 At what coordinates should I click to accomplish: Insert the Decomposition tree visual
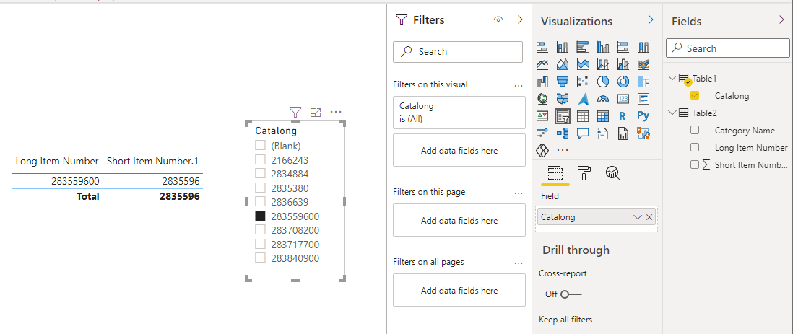[x=563, y=133]
